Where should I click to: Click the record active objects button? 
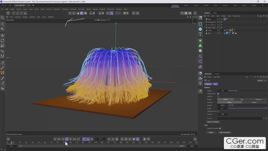pyautogui.click(x=109, y=139)
